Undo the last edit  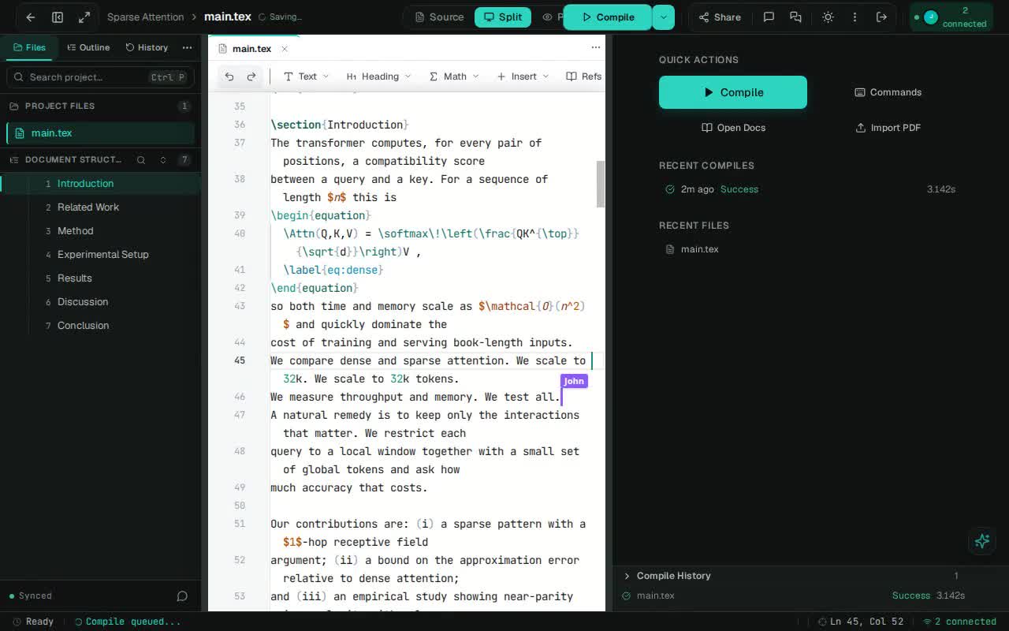[x=229, y=77]
